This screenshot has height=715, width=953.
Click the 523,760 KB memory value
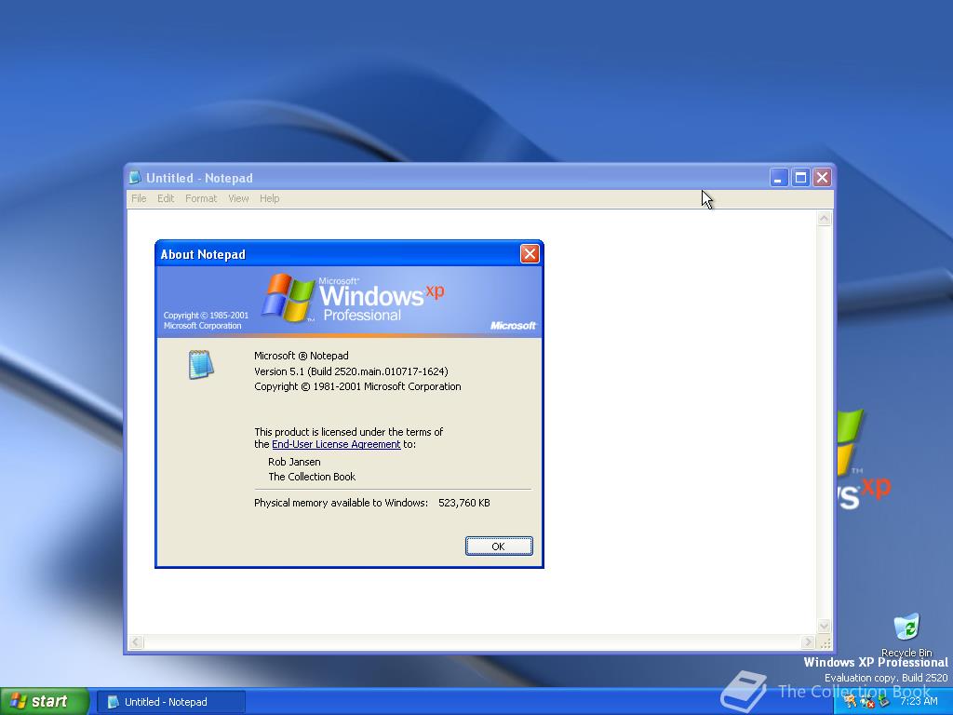[463, 503]
